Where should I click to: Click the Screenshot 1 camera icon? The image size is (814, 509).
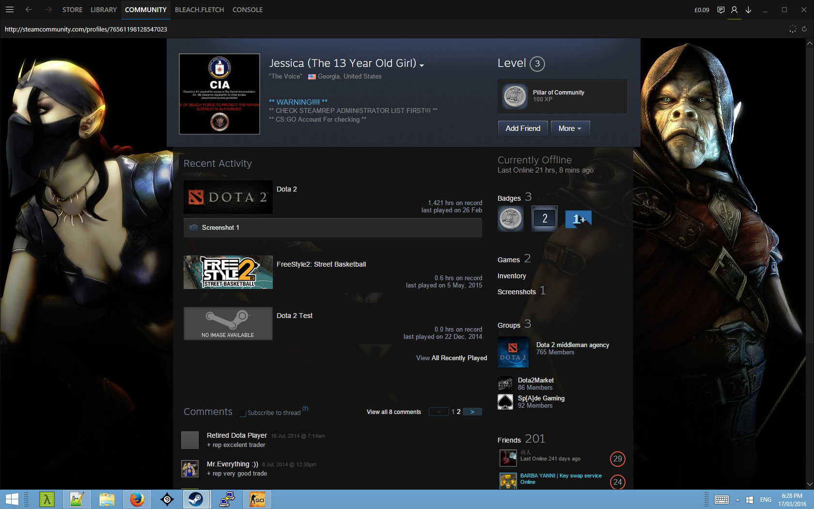pyautogui.click(x=194, y=228)
